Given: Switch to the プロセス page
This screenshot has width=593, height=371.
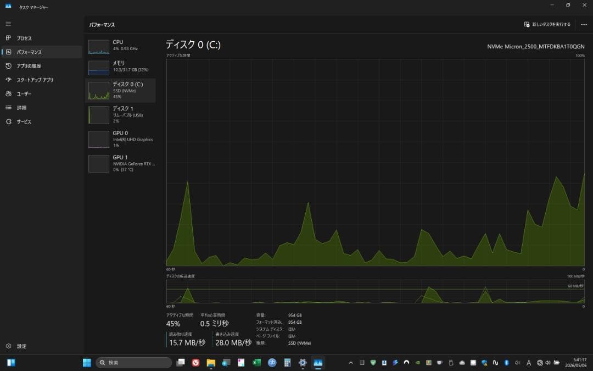Looking at the screenshot, I should 41,38.
